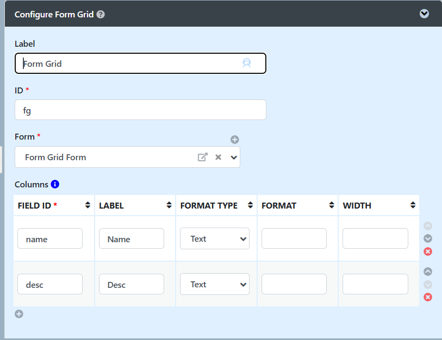Click the ID input field
Image resolution: width=442 pixels, height=340 pixels.
pos(140,110)
